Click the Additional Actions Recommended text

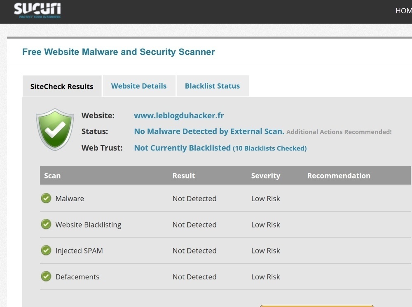(x=339, y=132)
